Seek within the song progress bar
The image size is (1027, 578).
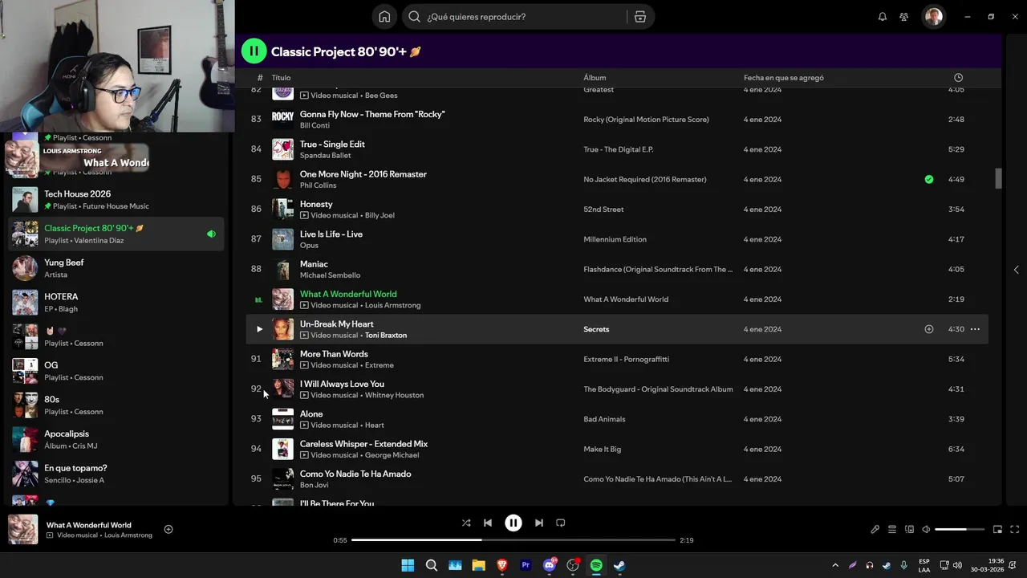(x=513, y=540)
